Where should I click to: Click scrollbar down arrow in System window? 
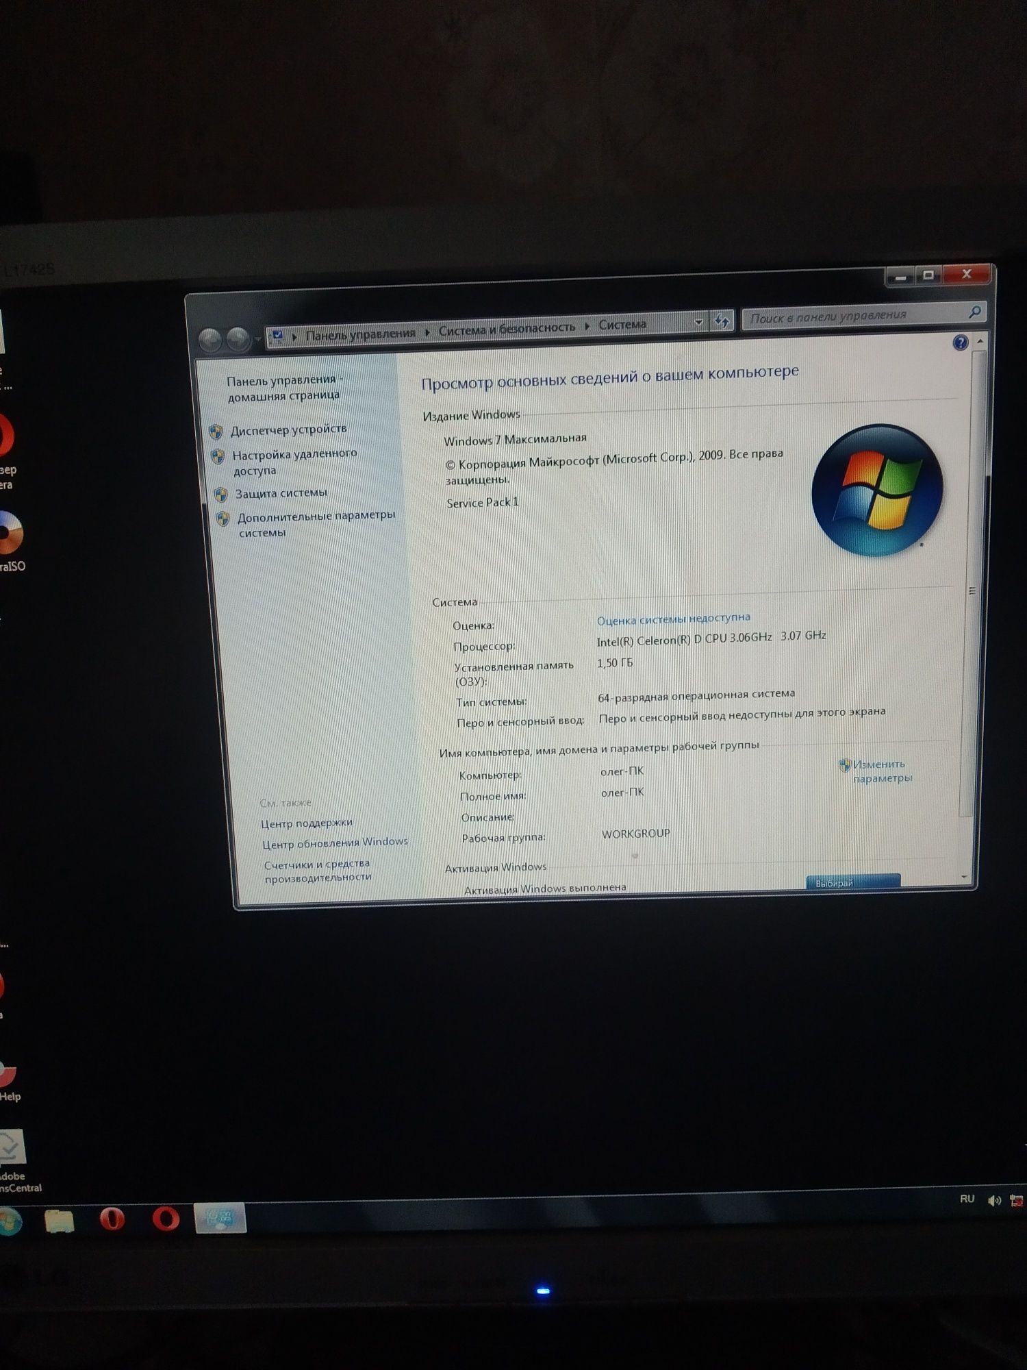965,877
